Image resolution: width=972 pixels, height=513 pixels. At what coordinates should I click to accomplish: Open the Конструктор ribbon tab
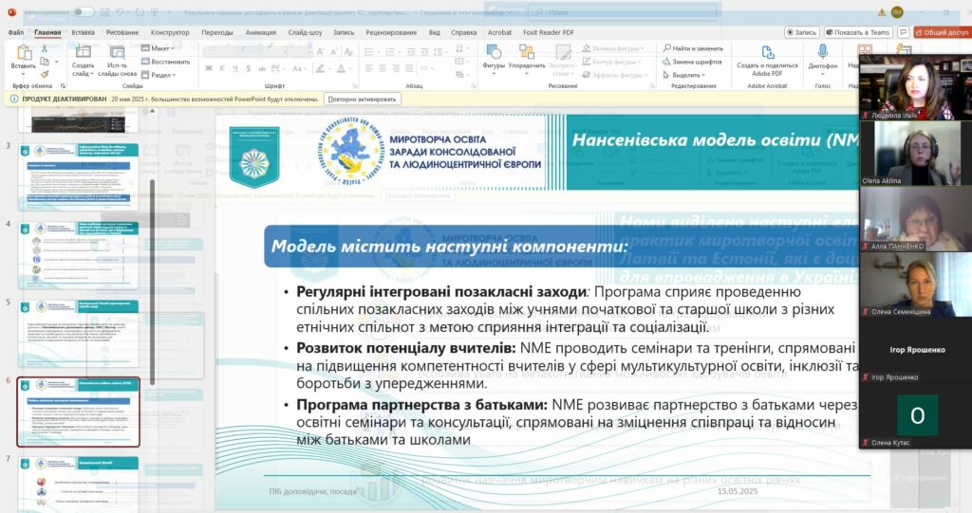pos(170,32)
